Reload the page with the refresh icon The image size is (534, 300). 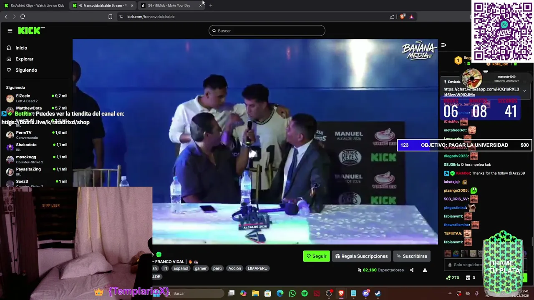click(23, 17)
